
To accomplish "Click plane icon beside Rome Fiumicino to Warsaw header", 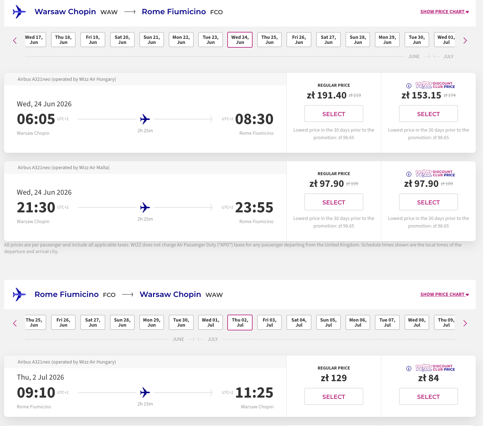I will click(x=19, y=294).
